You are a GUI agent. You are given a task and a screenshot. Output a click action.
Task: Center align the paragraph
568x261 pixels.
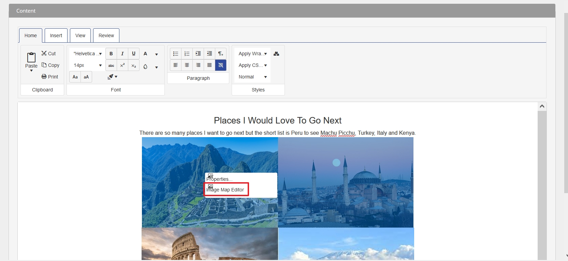coord(187,65)
